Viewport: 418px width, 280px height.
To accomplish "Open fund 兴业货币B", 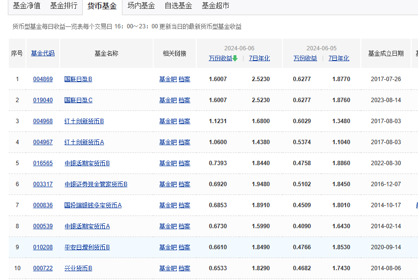I will (78, 268).
